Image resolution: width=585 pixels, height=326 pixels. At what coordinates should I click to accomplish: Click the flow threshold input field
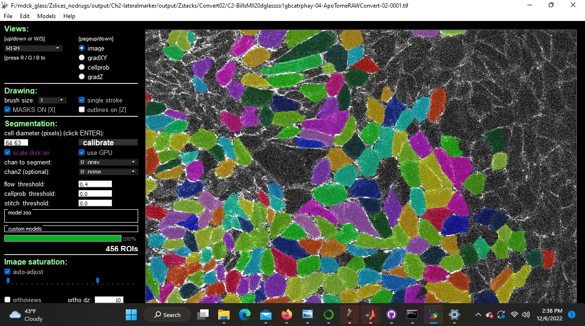(95, 184)
